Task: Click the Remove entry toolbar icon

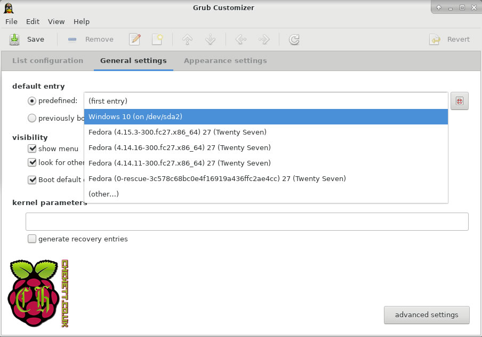Action: coord(73,39)
